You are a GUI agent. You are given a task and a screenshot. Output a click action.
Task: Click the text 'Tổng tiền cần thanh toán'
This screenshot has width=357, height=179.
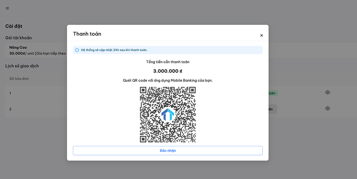(x=167, y=62)
